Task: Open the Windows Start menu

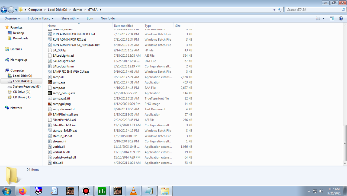Action: (x=7, y=191)
